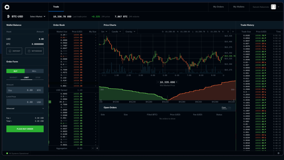Click the 10336.78 trade at 9:50:15
The width and height of the screenshot is (284, 160).
[260, 36]
